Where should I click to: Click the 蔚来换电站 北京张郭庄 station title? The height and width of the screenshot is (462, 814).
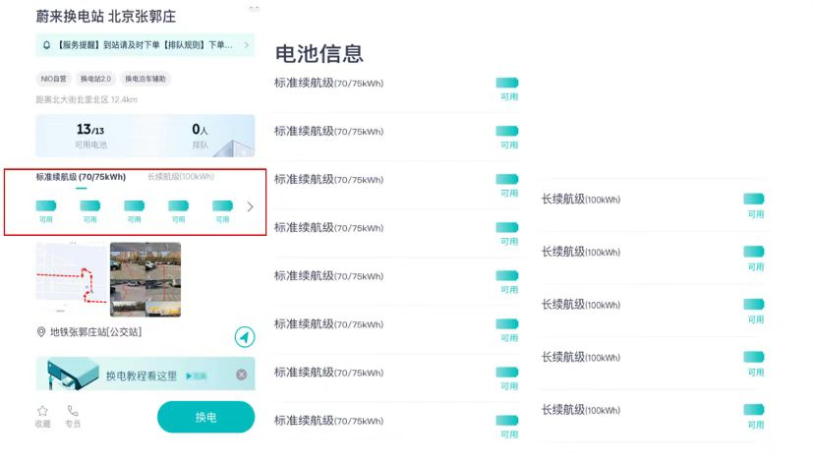(106, 17)
